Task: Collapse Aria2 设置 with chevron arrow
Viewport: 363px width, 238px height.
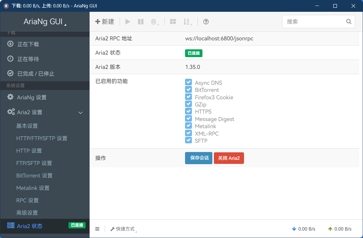Action: coord(80,113)
